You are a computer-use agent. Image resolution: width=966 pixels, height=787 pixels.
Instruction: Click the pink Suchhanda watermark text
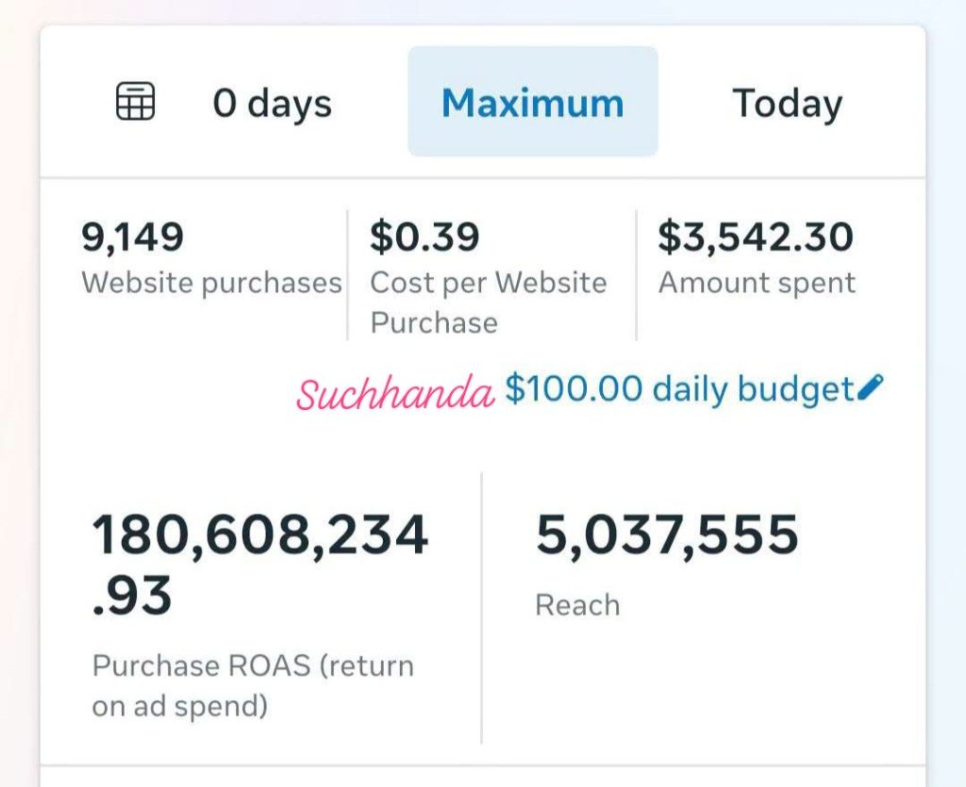(x=395, y=392)
